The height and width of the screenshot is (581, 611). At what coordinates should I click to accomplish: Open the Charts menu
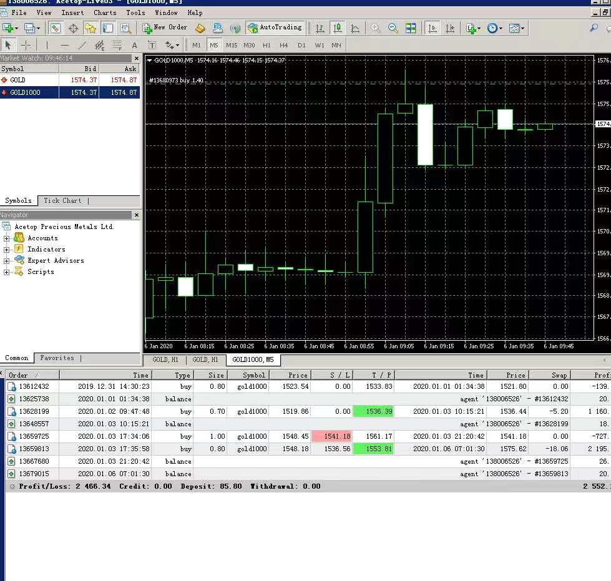(x=105, y=12)
